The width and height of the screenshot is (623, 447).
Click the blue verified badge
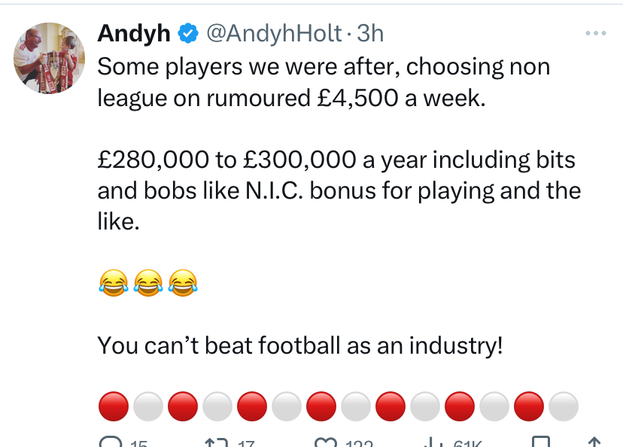pos(188,33)
